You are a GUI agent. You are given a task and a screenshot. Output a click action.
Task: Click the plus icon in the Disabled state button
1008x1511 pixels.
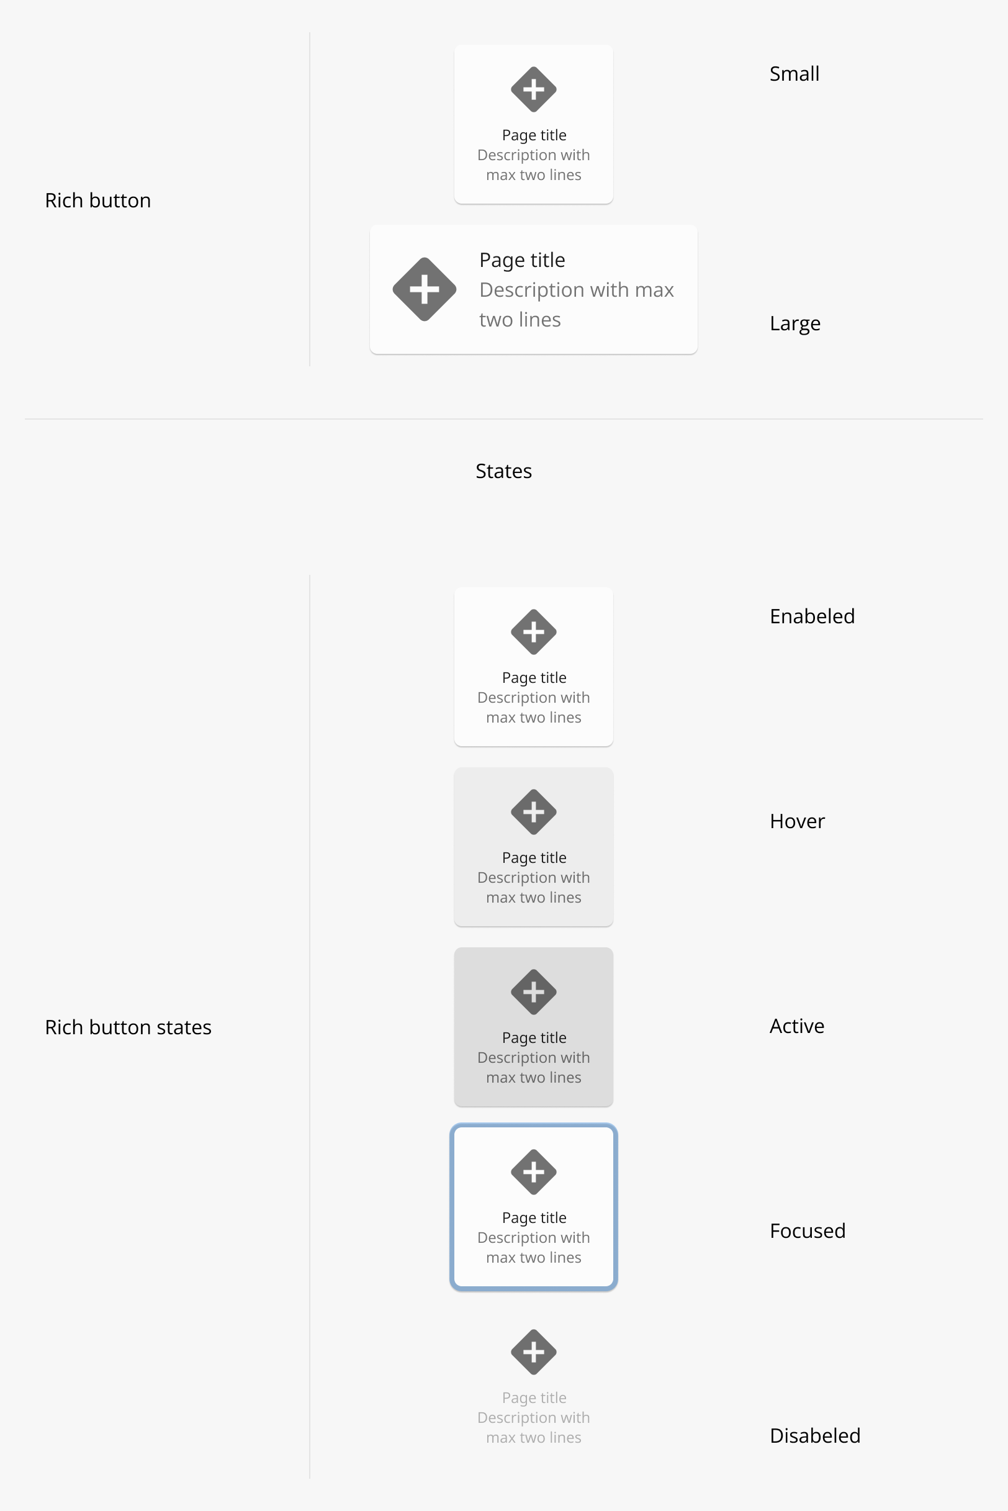click(534, 1351)
